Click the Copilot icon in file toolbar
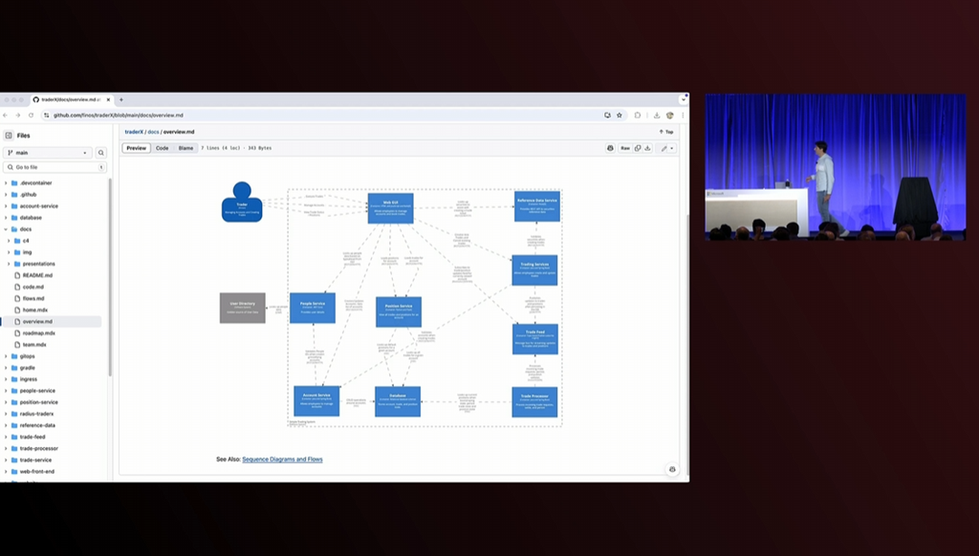This screenshot has height=556, width=979. (610, 148)
